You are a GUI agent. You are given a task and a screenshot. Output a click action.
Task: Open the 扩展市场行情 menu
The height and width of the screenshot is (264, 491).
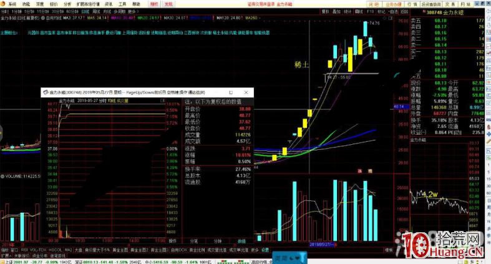(x=88, y=4)
